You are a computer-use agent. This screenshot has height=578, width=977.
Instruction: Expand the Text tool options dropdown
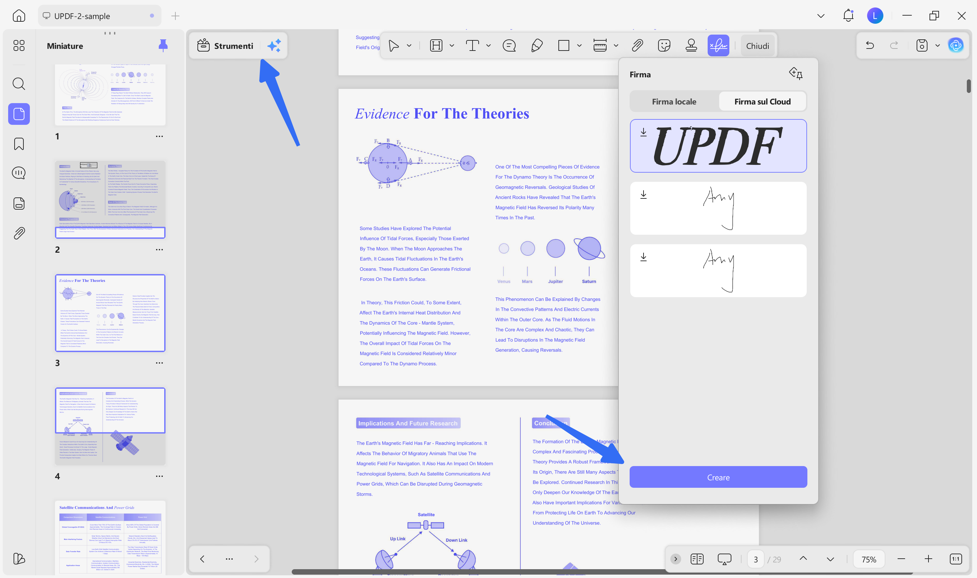(488, 45)
